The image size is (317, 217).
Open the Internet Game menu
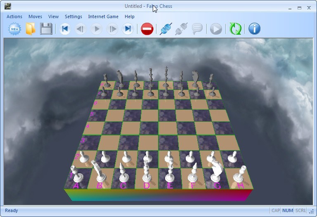point(103,17)
